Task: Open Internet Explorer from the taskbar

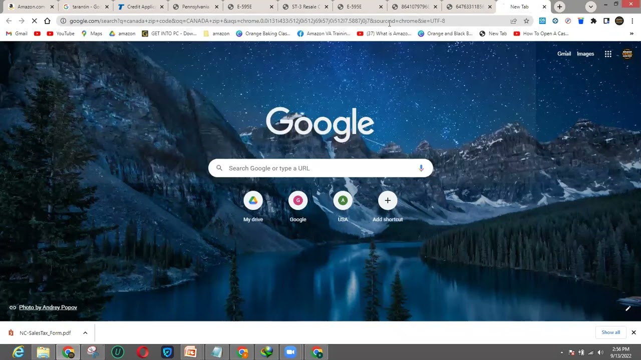Action: point(19,352)
